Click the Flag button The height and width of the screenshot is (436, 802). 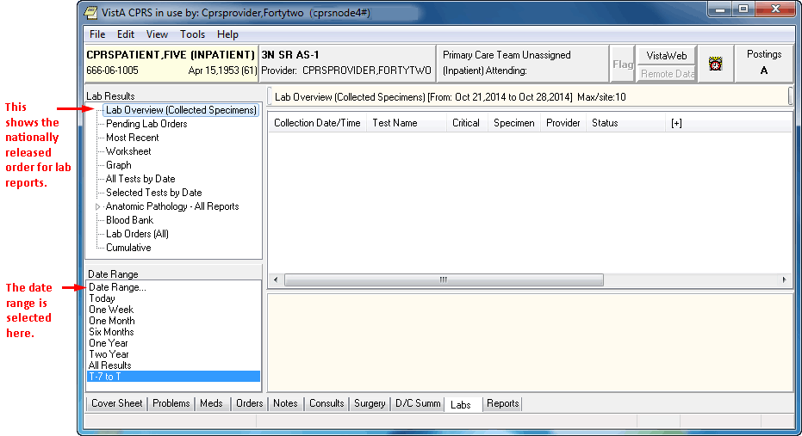tap(623, 64)
